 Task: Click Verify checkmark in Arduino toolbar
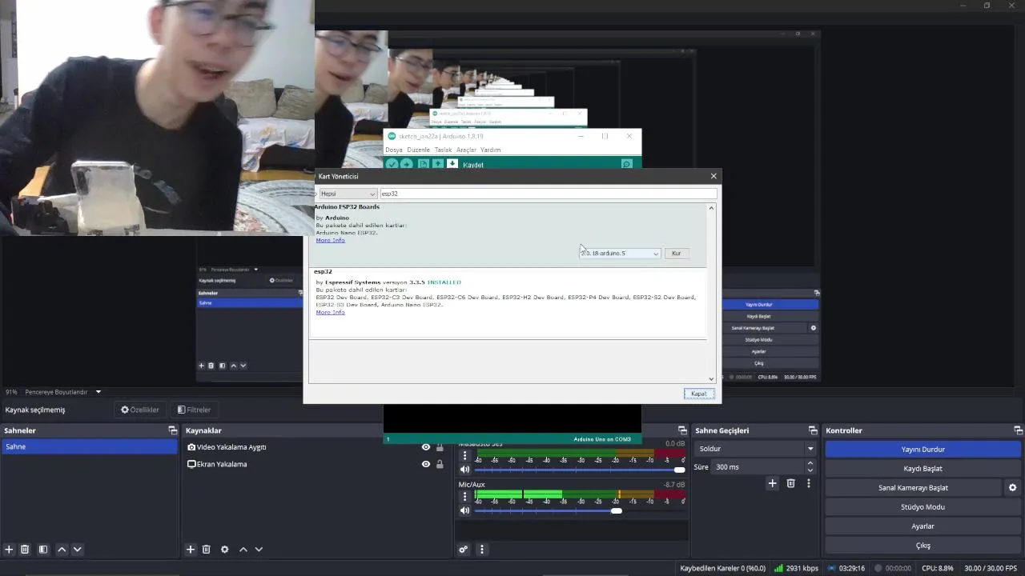coord(392,164)
